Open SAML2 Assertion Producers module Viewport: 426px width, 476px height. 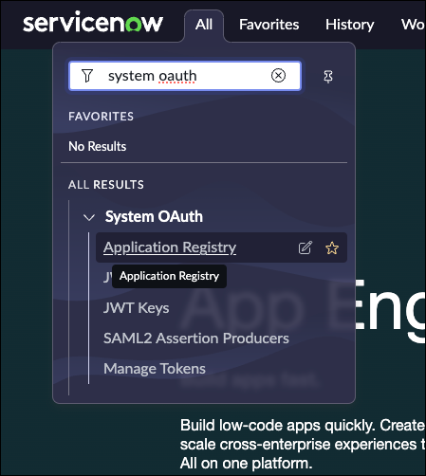pyautogui.click(x=196, y=339)
